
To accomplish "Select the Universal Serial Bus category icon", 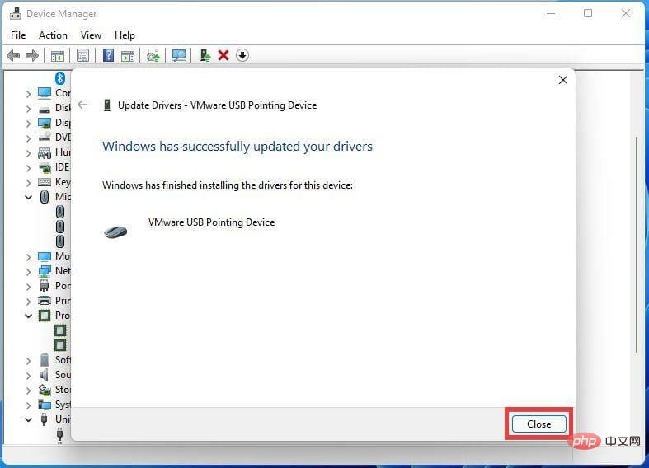I will [x=45, y=419].
